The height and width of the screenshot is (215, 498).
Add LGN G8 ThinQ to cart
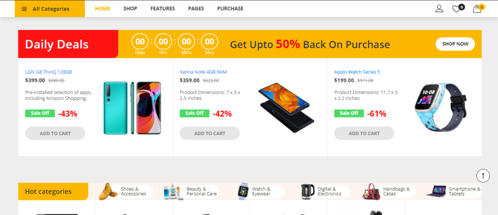click(55, 133)
